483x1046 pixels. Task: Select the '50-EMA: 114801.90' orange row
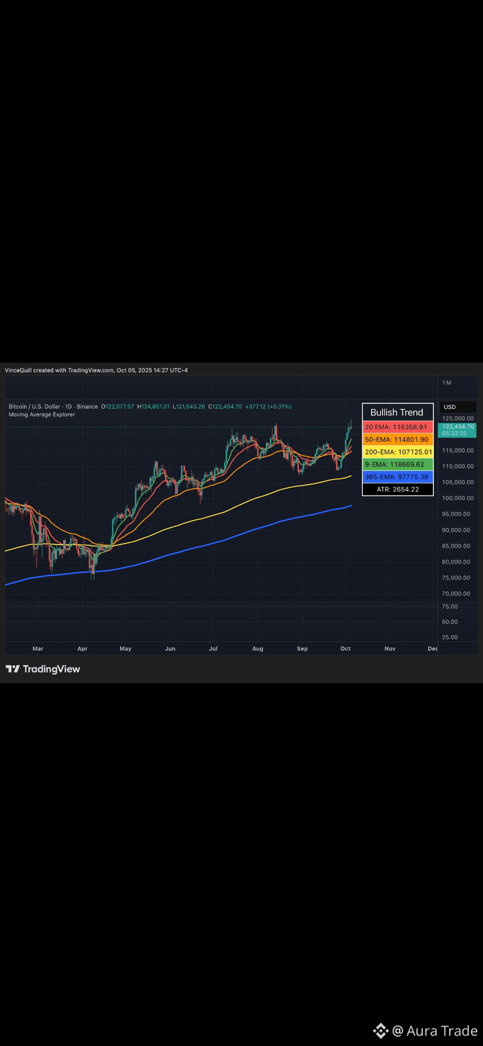[397, 440]
